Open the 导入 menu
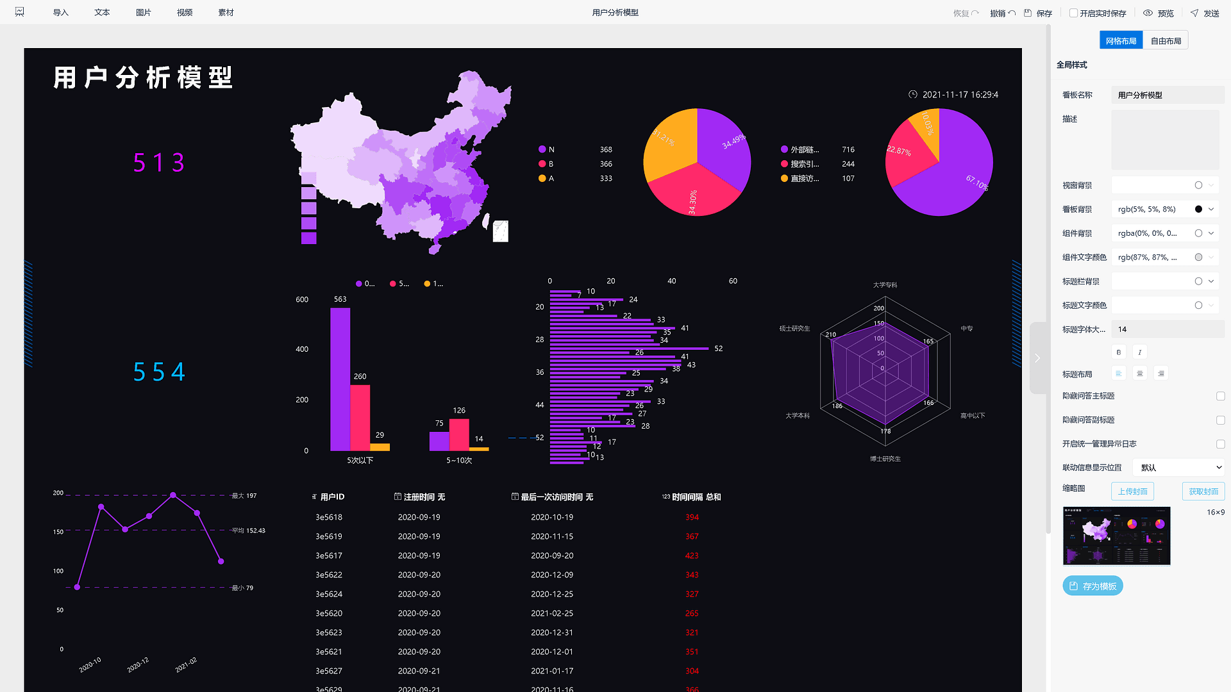This screenshot has height=692, width=1231. click(61, 13)
